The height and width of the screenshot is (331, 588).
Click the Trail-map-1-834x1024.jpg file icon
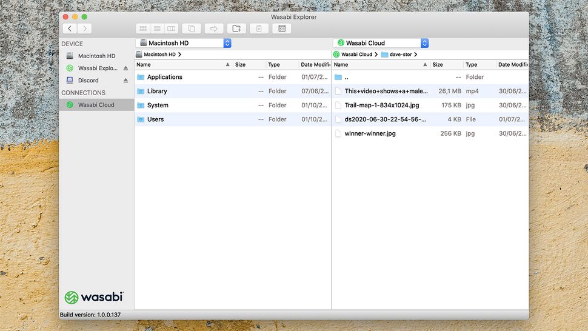tap(338, 105)
